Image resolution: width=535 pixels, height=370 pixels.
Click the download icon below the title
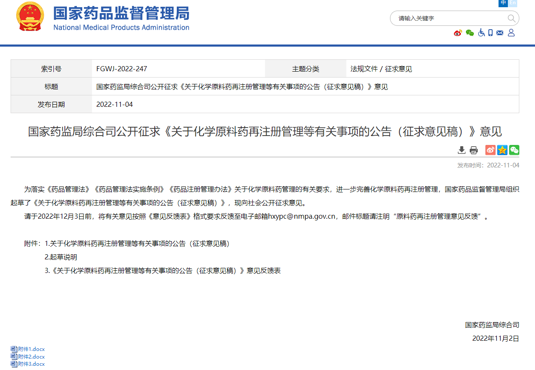coord(462,150)
